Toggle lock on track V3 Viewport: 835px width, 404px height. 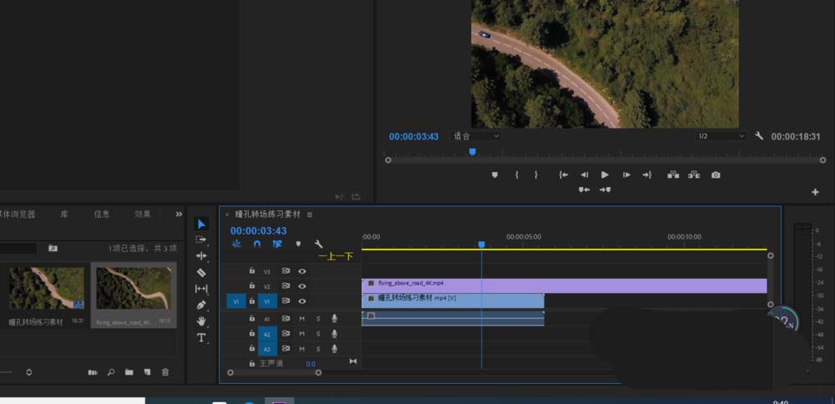pyautogui.click(x=252, y=271)
